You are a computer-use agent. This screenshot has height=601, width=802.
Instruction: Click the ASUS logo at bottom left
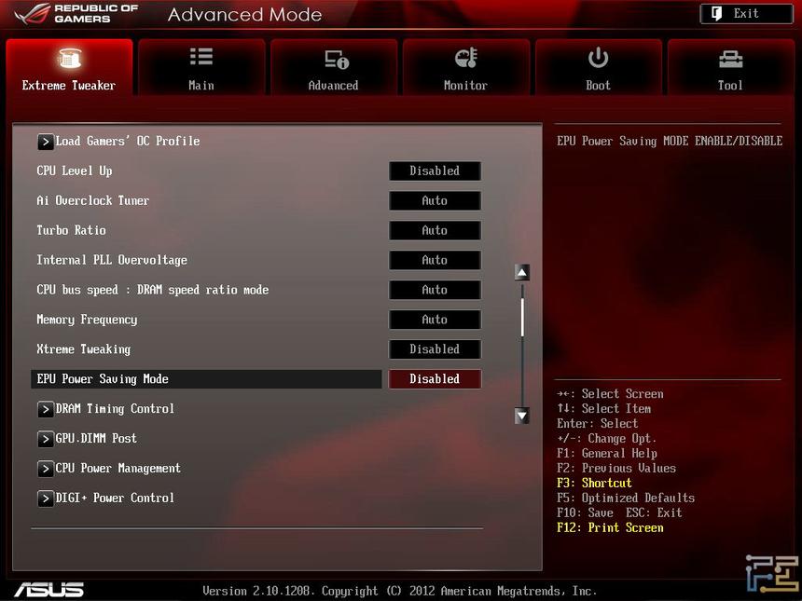[48, 589]
